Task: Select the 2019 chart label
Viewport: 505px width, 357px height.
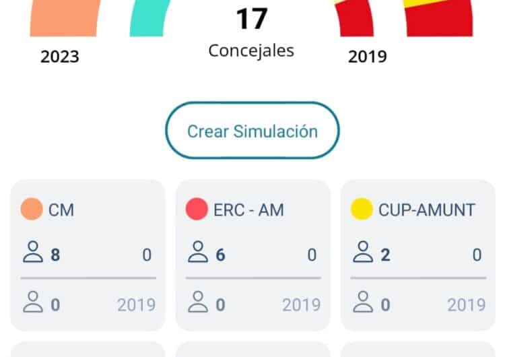Action: click(x=367, y=57)
